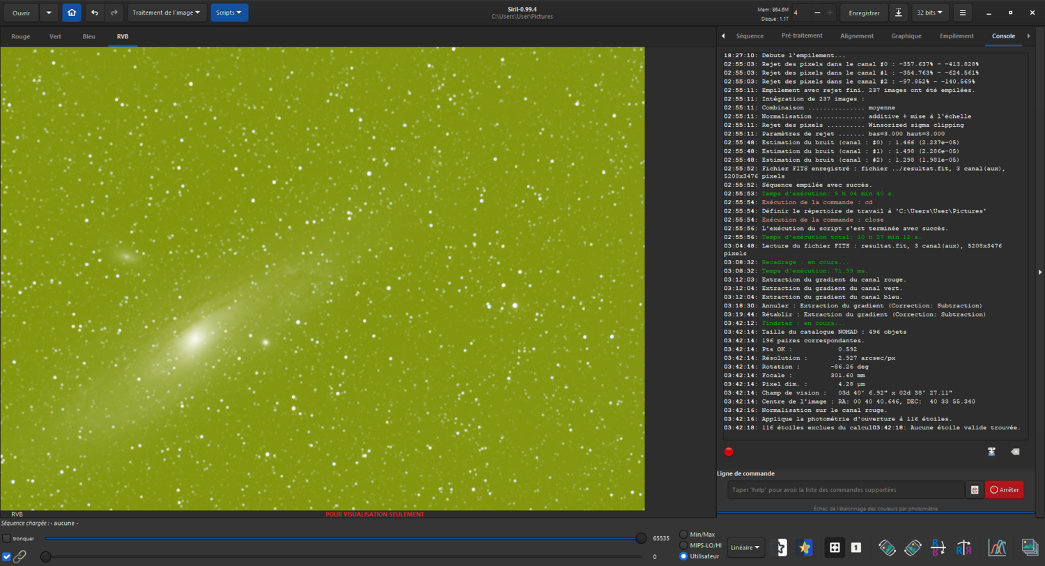Mirror the image vertically
The width and height of the screenshot is (1045, 566).
(938, 547)
